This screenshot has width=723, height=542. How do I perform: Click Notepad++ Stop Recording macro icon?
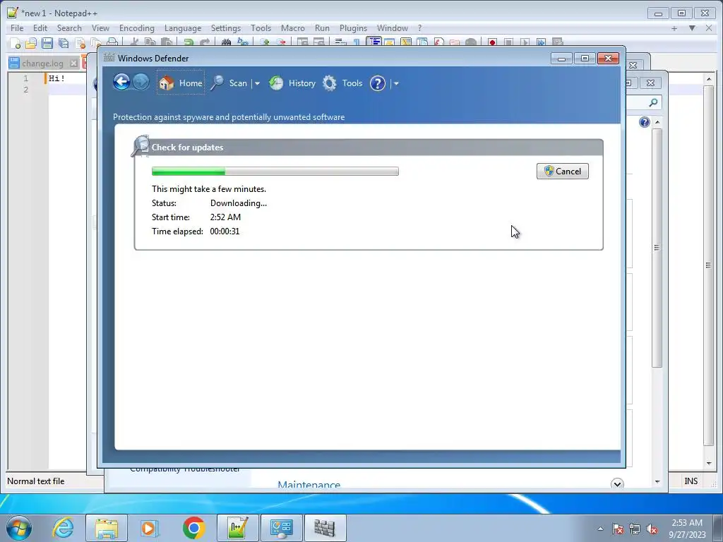tap(508, 42)
